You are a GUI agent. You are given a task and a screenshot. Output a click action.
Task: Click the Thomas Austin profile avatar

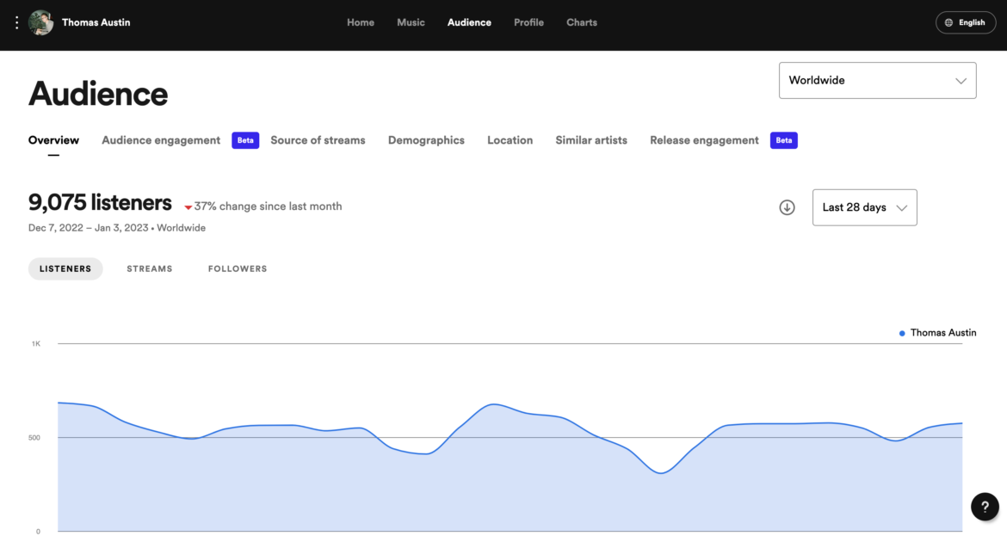(x=40, y=22)
